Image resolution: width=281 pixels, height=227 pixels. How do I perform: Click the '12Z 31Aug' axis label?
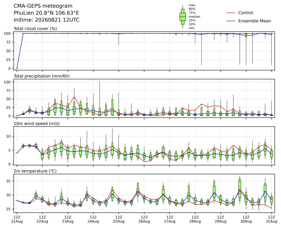(271, 219)
